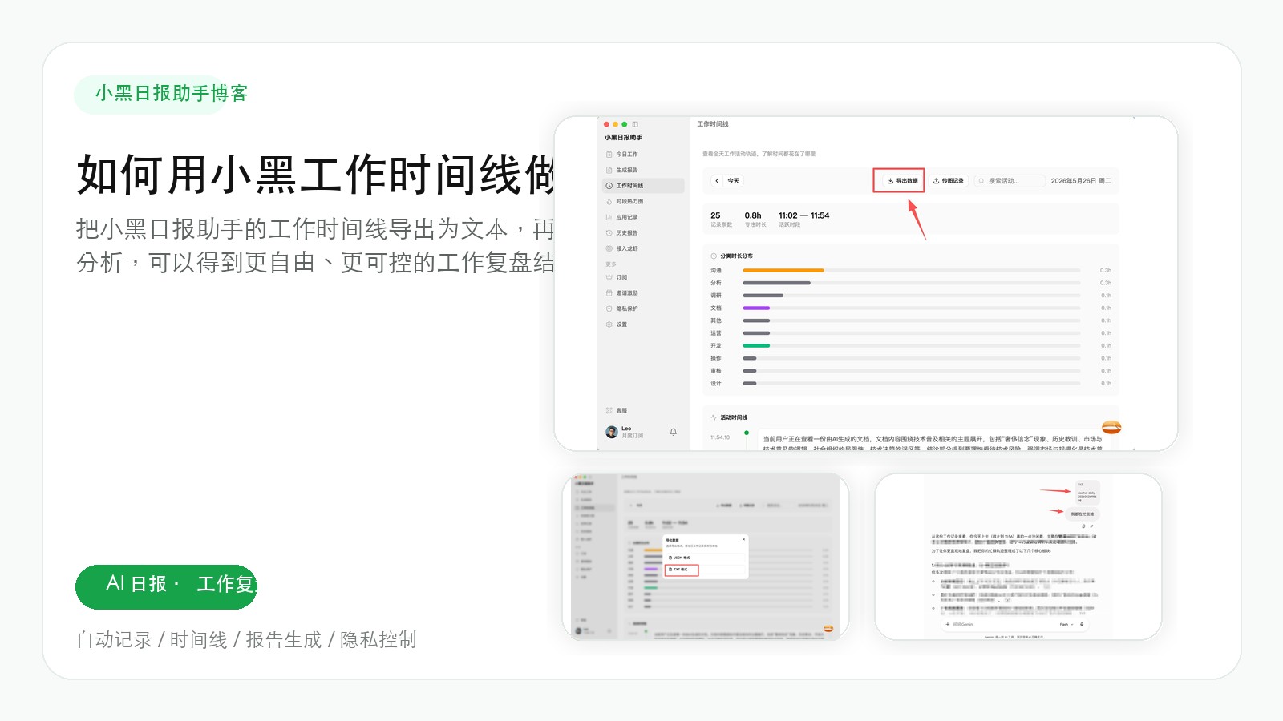
Task: Click the 客服 support icon
Action: point(609,410)
